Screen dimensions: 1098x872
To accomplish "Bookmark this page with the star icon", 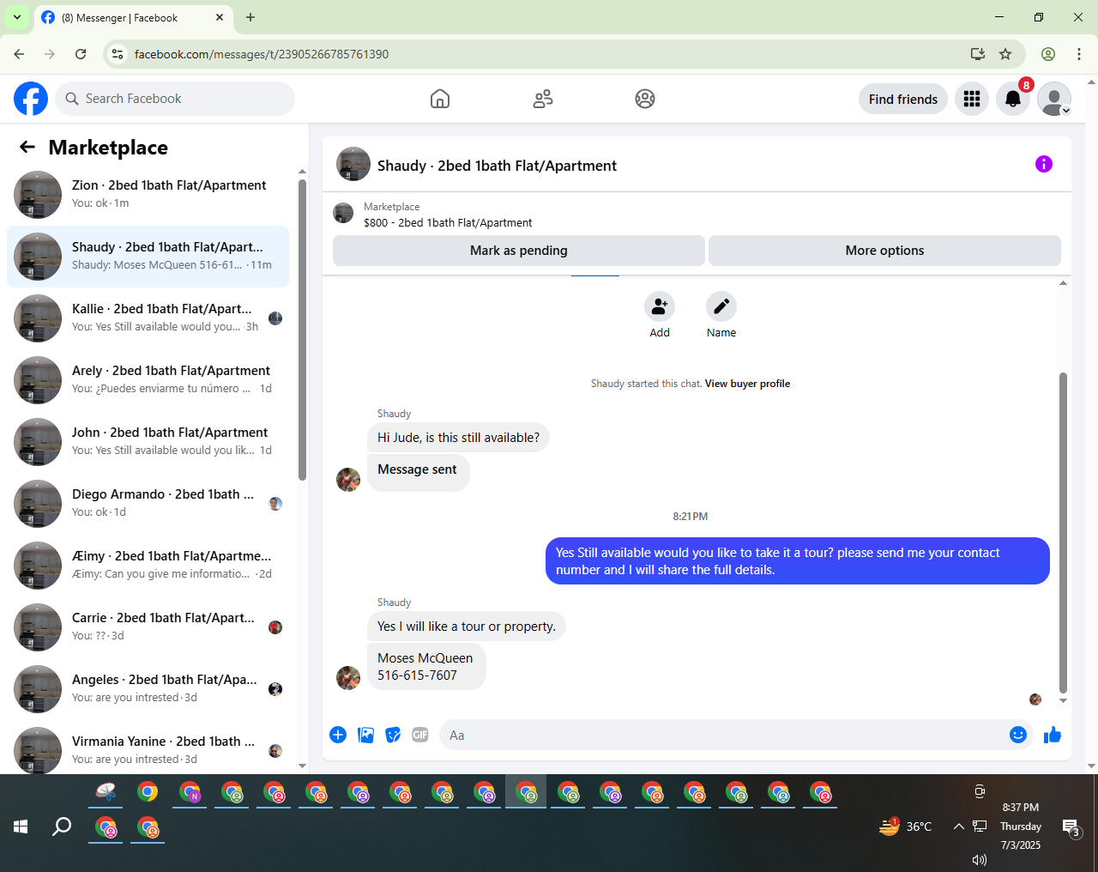I will coord(1005,54).
